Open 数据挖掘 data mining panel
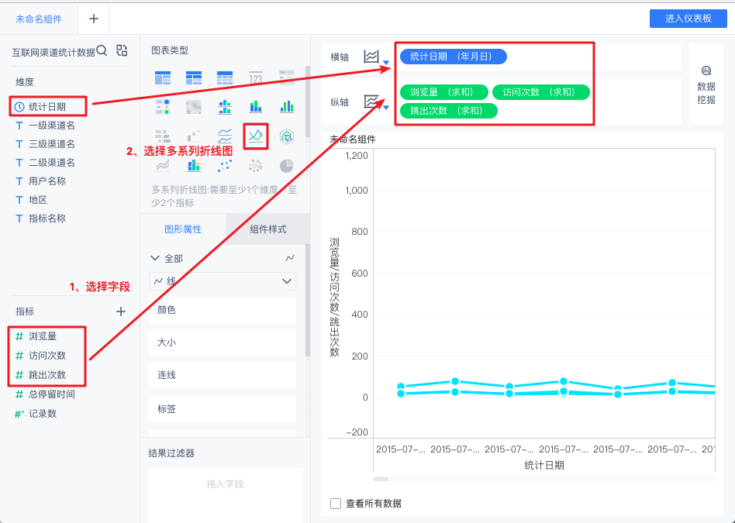735x523 pixels. [706, 84]
